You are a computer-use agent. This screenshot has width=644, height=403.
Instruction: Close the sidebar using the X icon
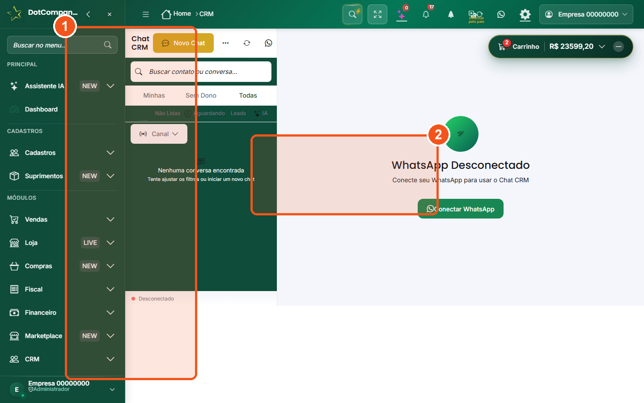110,14
